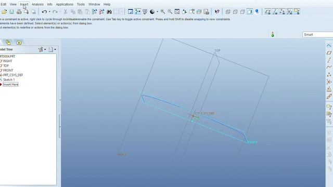This screenshot has width=333, height=187.
Task: Click the Insert Here marker
Action: (10, 84)
